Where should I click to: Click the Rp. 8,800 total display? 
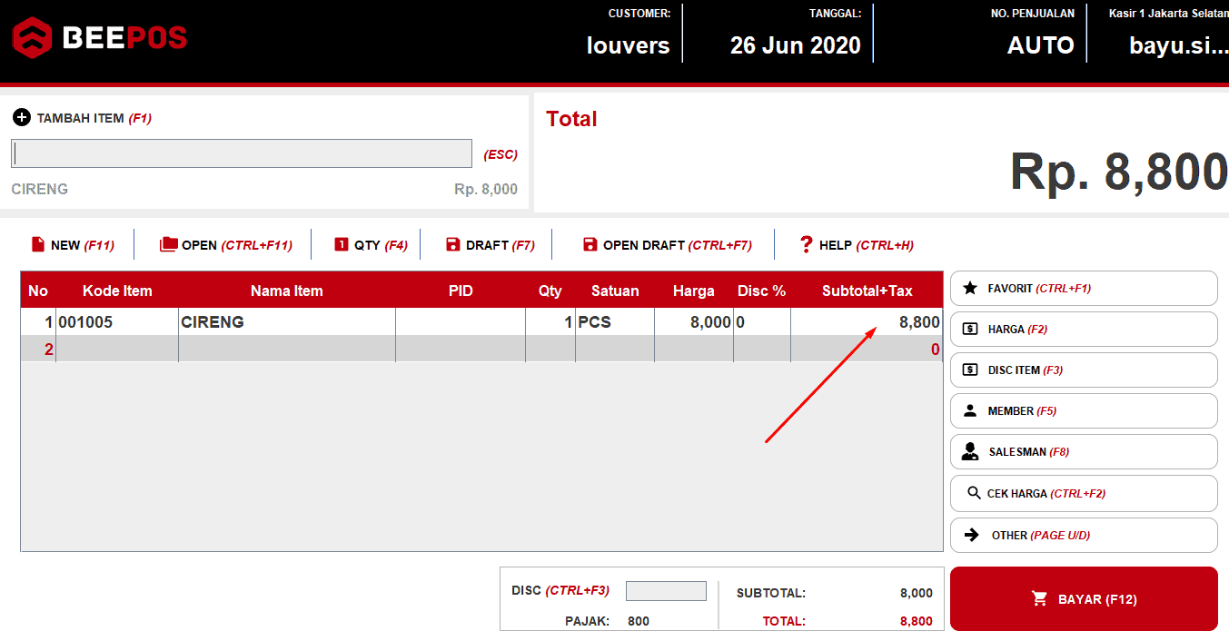click(1119, 171)
